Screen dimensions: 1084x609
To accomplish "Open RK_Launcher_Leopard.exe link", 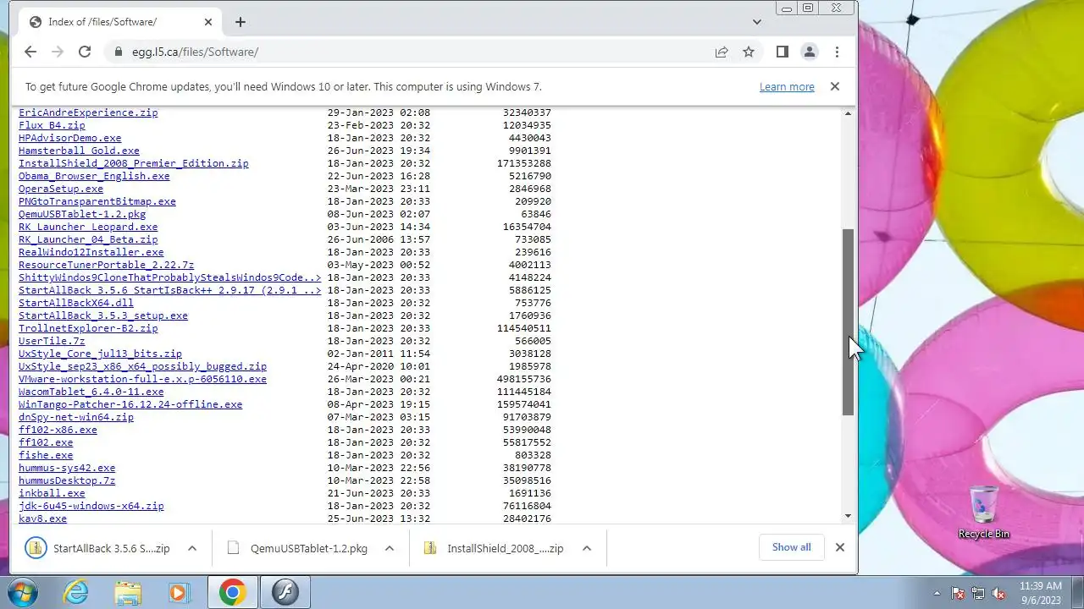I will tap(88, 227).
